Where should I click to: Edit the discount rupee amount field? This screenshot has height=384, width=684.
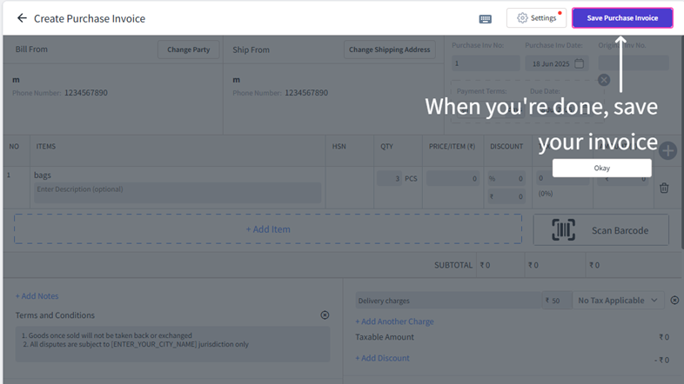[x=506, y=196]
